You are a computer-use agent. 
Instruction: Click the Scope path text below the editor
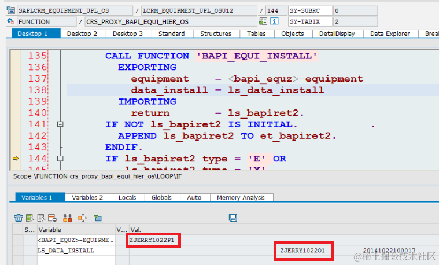tap(97, 176)
